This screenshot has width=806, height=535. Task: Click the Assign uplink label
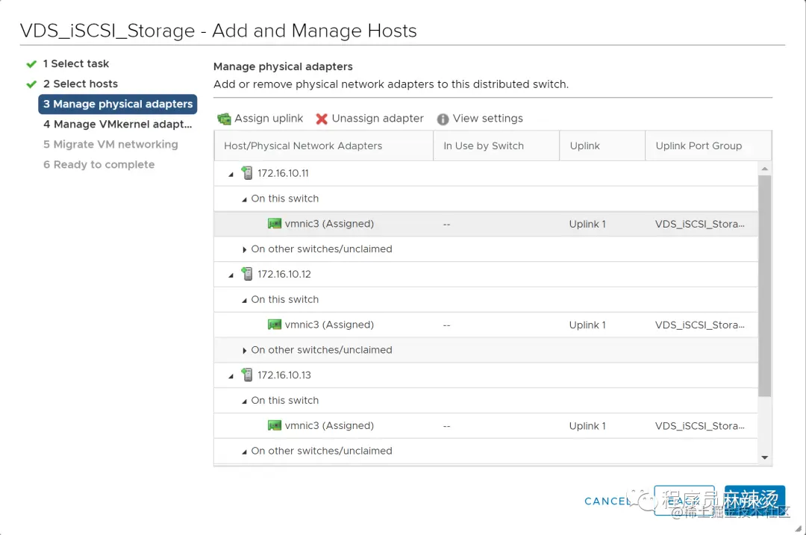point(269,118)
